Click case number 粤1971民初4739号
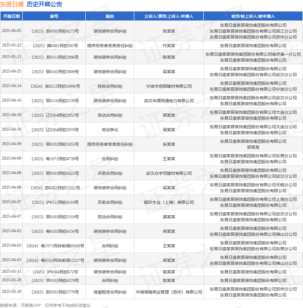 (55, 159)
